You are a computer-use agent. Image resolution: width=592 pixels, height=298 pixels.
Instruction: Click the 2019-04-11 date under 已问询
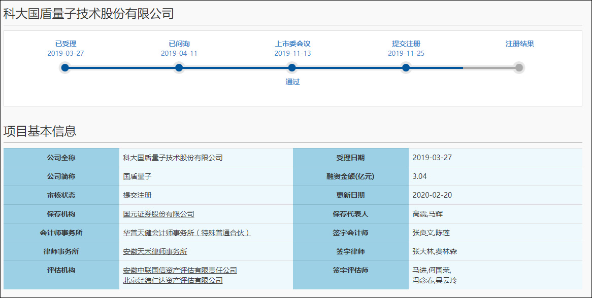click(x=179, y=53)
